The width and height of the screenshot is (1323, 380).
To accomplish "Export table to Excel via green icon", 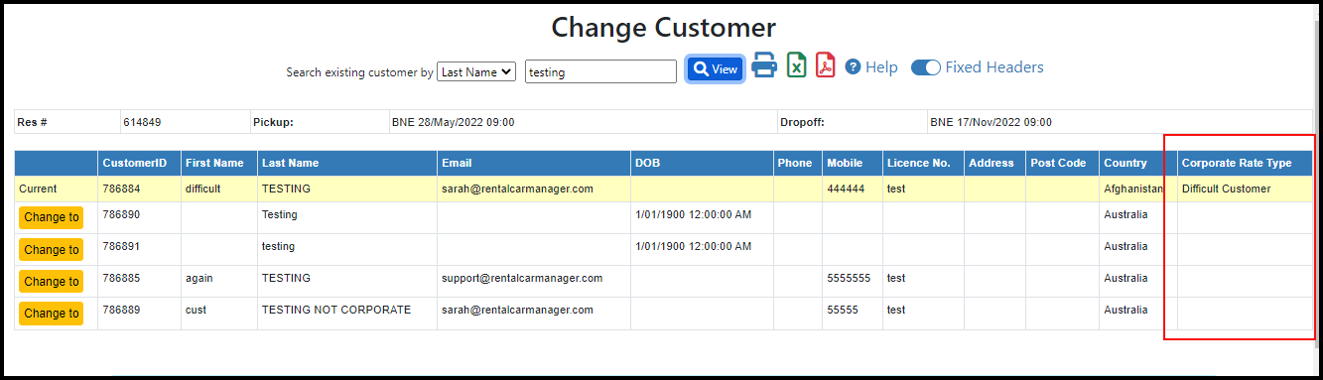I will [x=796, y=66].
